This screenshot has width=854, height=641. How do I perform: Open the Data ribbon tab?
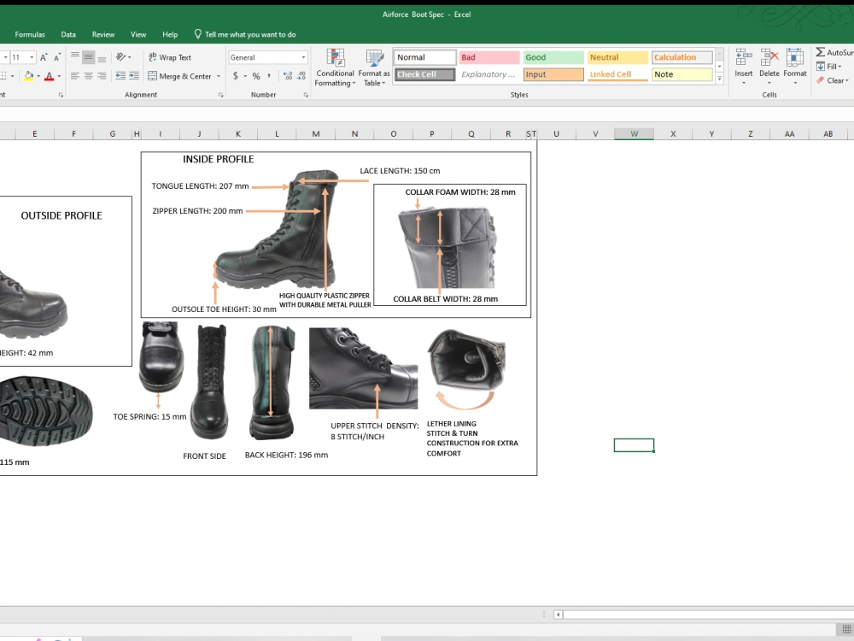[68, 34]
